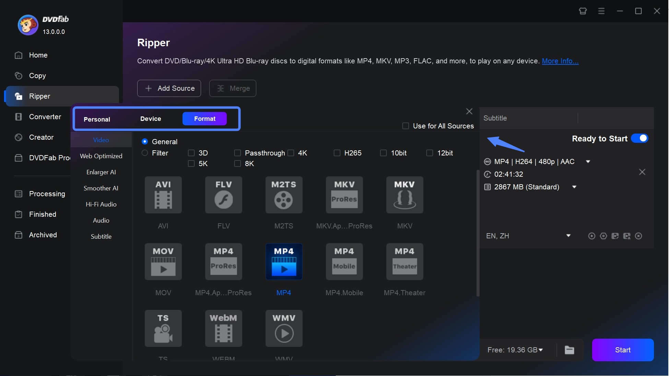Image resolution: width=669 pixels, height=376 pixels.
Task: Open the output folder location
Action: pyautogui.click(x=570, y=349)
